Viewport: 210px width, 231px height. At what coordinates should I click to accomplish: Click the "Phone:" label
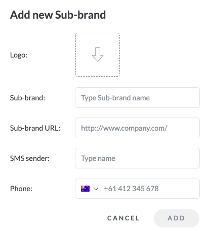point(21,189)
